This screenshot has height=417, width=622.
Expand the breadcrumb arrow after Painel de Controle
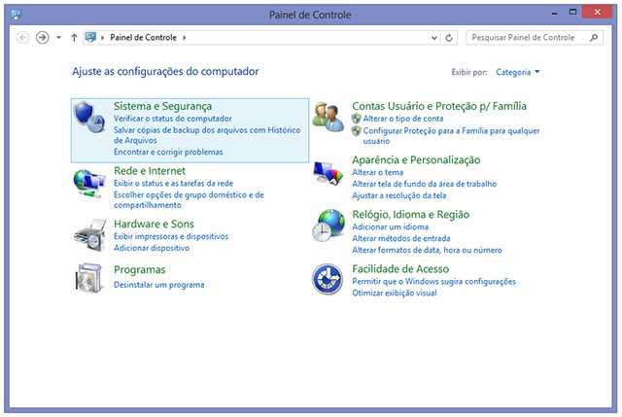pos(184,37)
